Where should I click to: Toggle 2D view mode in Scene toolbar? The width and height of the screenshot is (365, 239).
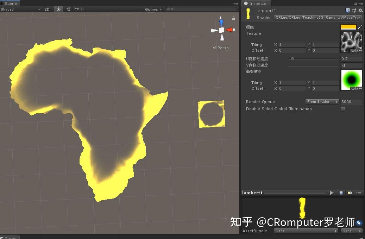[x=47, y=9]
